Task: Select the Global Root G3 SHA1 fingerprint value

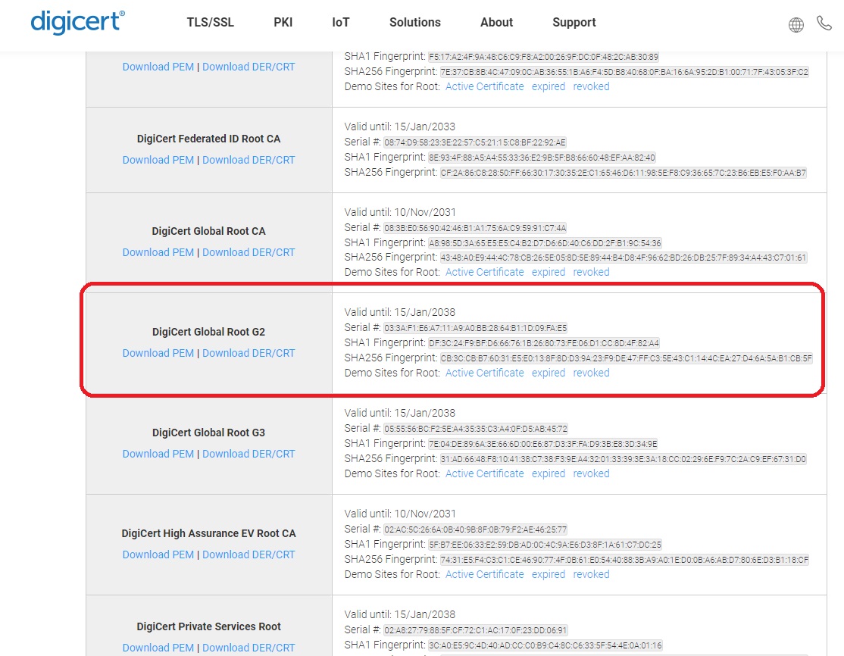Action: tap(543, 444)
